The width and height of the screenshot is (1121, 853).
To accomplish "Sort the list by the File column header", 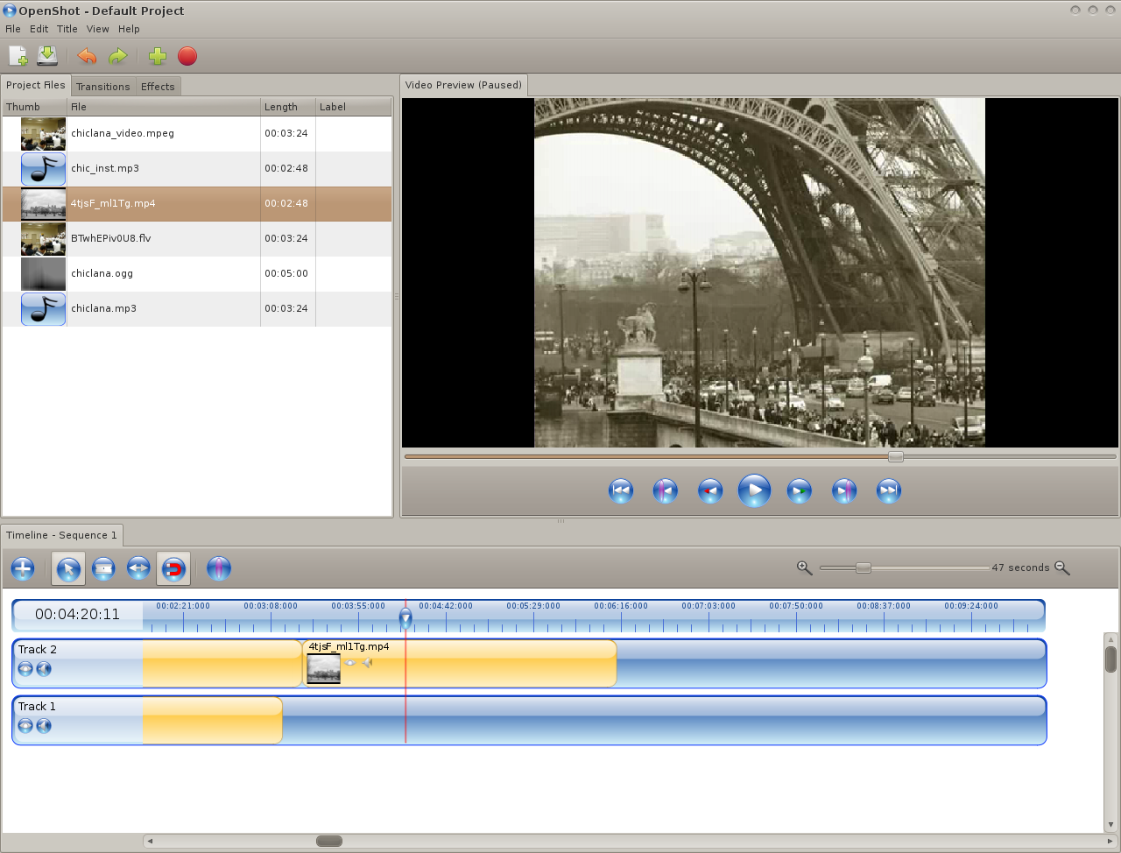I will [x=164, y=107].
